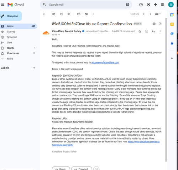Open the Purchases label
Image resolution: width=178 pixels, height=170 pixels.
[x=13, y=53]
